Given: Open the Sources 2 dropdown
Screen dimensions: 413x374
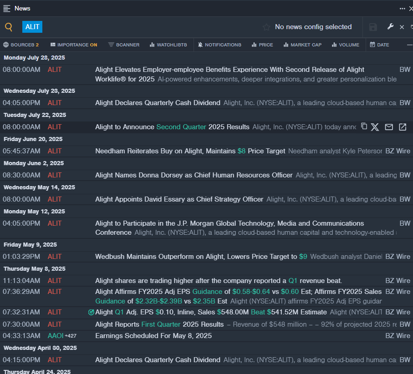Looking at the screenshot, I should 21,45.
